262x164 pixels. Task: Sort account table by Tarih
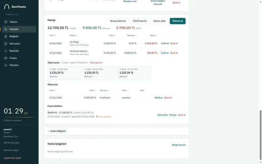pos(53,35)
